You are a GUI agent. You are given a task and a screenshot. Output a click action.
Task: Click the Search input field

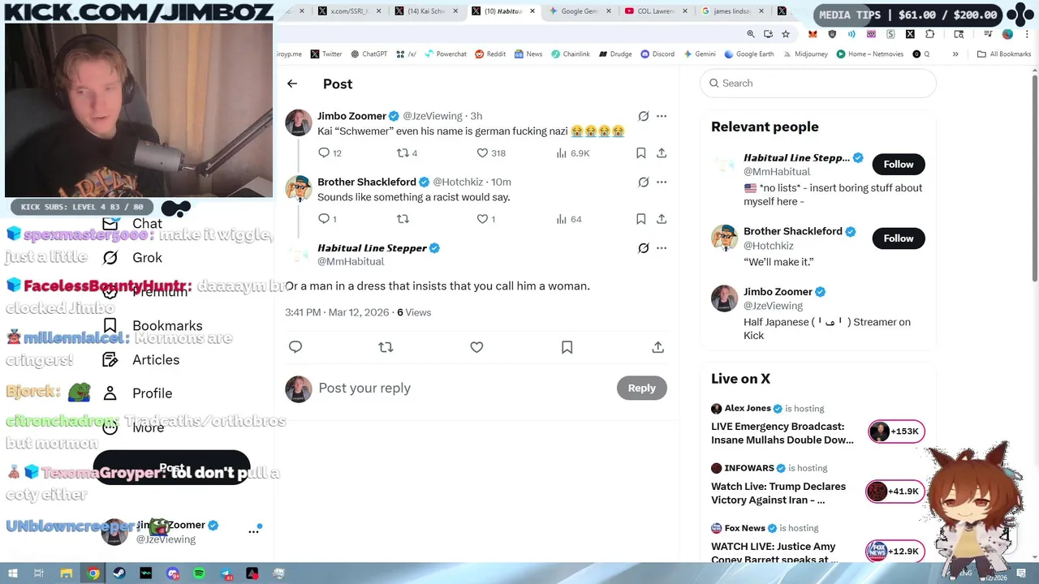(x=818, y=83)
